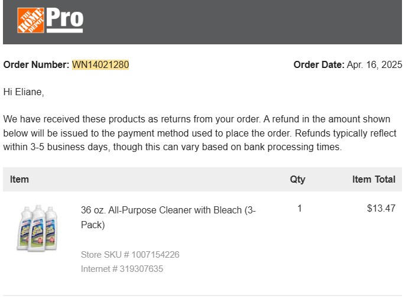The width and height of the screenshot is (415, 305).
Task: Click the Qty column header
Action: click(x=297, y=179)
